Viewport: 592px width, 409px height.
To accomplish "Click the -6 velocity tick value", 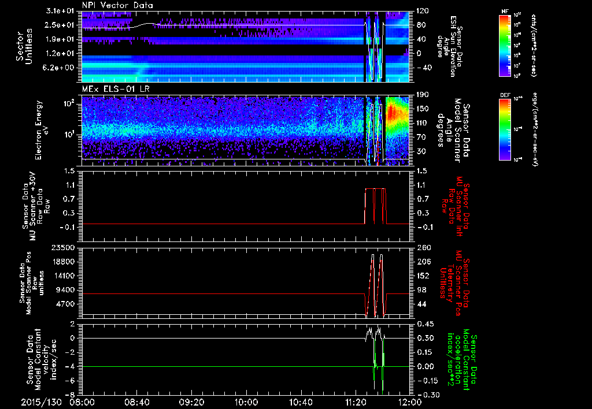I will [69, 381].
